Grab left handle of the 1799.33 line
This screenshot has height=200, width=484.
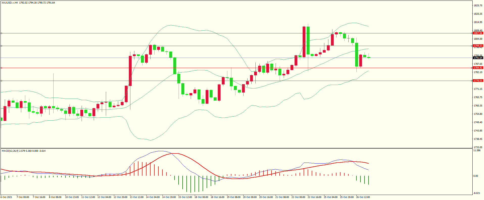point(2,46)
